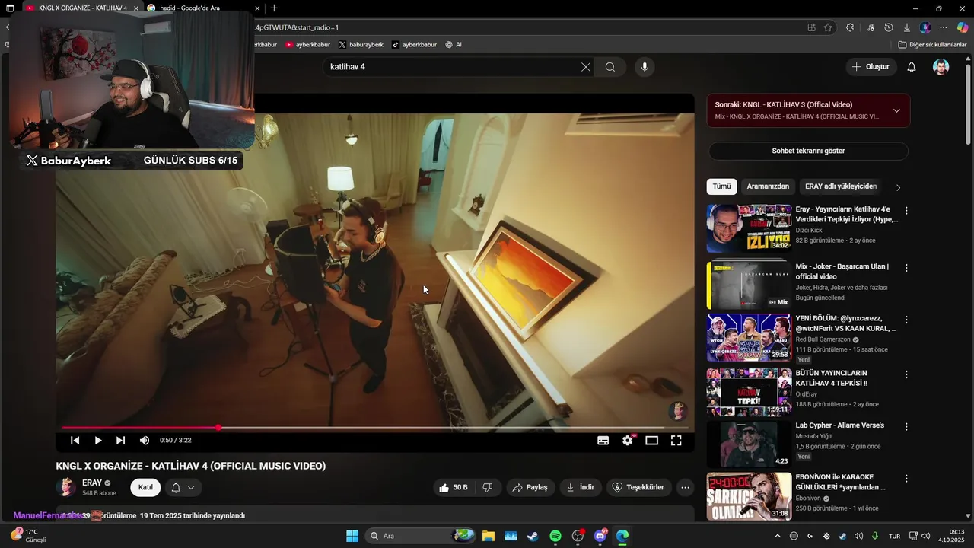
Task: Open Windows Start menu
Action: click(352, 536)
